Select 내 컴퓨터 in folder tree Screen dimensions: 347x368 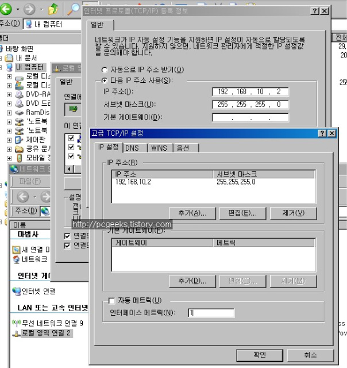[x=29, y=67]
